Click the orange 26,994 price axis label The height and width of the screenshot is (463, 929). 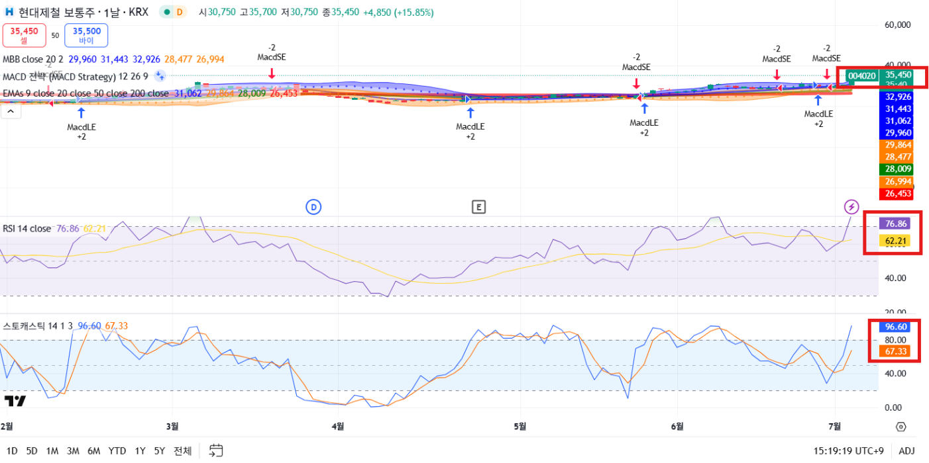(x=896, y=181)
